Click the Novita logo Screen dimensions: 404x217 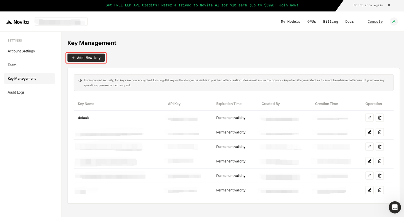click(18, 22)
